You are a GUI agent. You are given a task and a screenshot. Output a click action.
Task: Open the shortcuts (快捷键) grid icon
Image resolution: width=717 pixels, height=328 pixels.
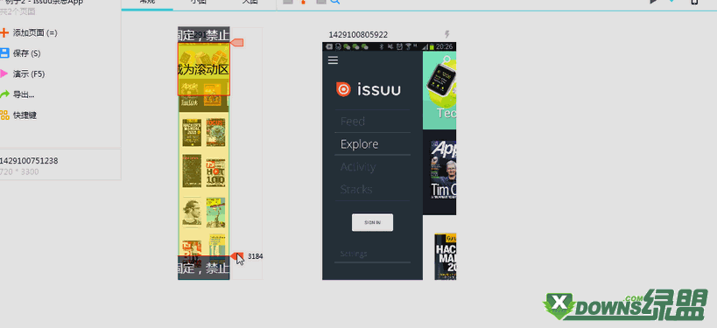click(x=4, y=115)
